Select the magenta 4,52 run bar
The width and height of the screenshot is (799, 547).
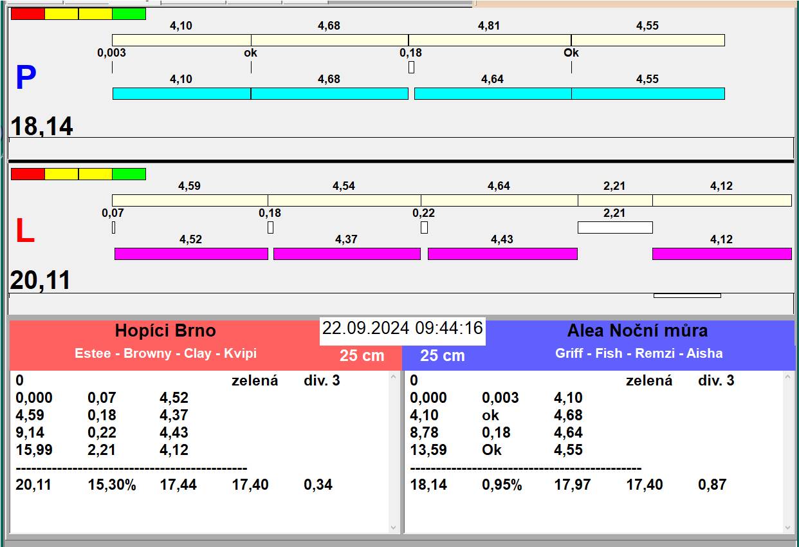click(x=191, y=254)
